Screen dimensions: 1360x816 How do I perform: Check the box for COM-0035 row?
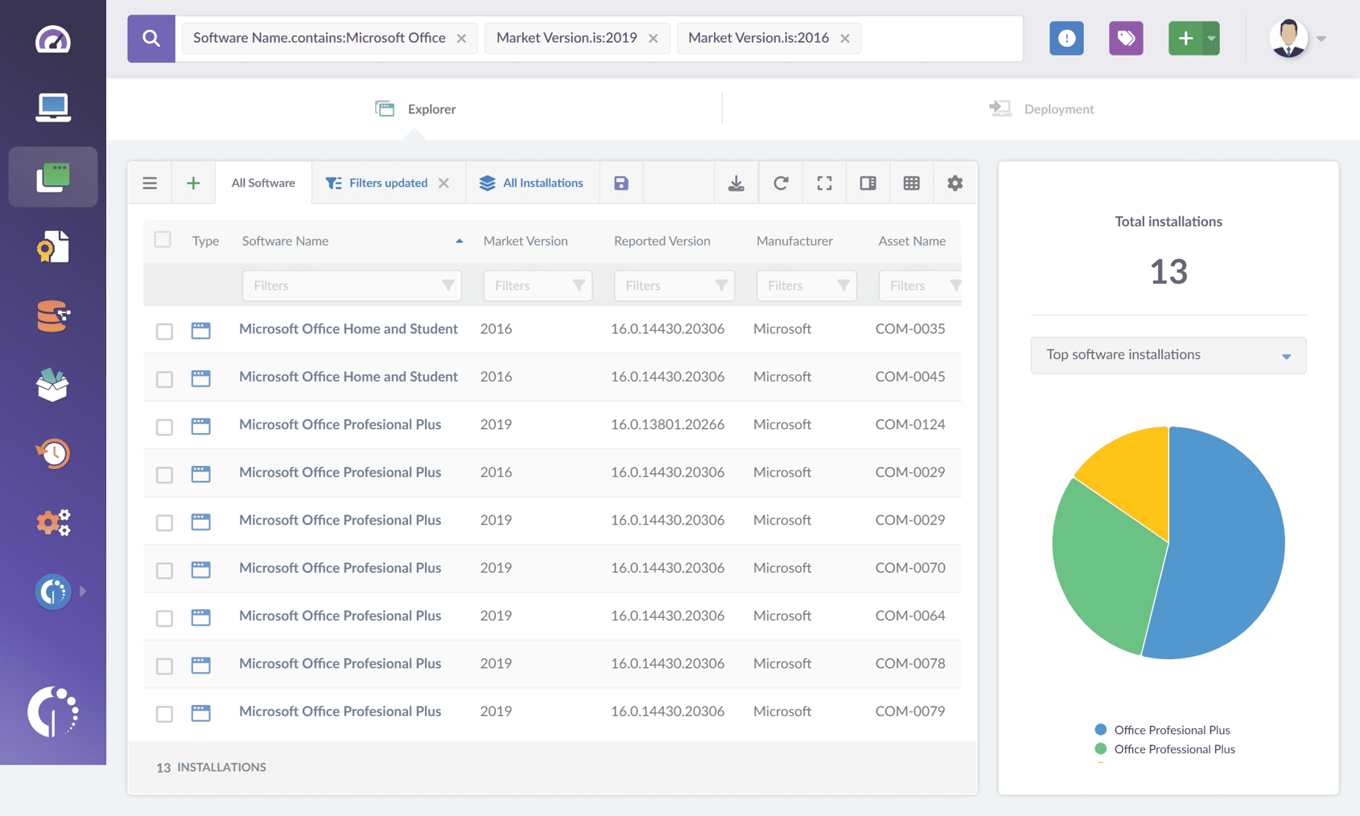[164, 331]
